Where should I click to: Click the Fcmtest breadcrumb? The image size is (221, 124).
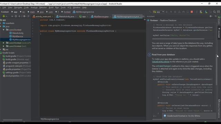5,12
